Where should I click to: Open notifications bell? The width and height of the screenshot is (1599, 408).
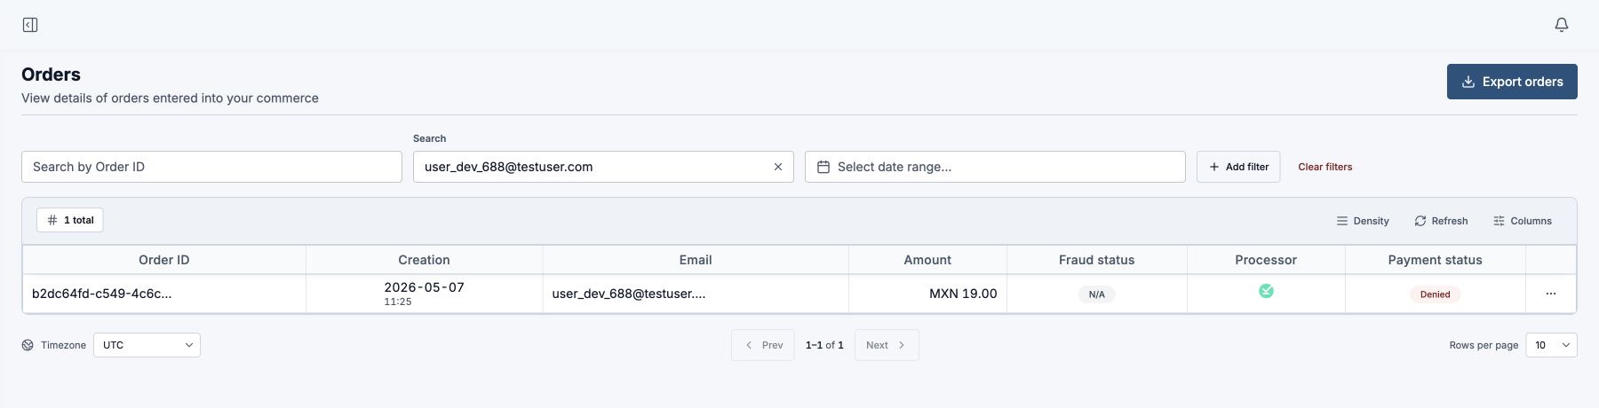click(x=1561, y=25)
